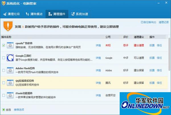
Task: Click 信任 for cpush广告软件
Action: [x=159, y=45]
